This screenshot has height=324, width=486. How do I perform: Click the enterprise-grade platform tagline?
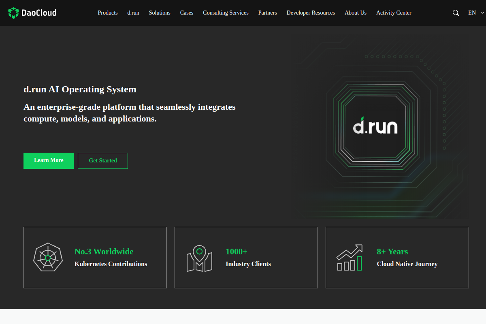tap(130, 113)
